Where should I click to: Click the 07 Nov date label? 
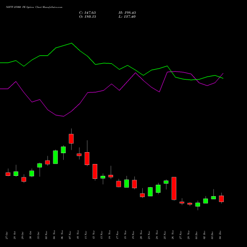[70, 235]
